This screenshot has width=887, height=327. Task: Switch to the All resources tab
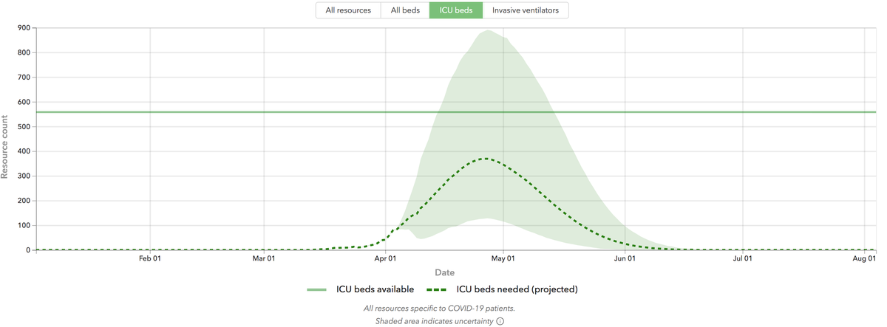pos(348,10)
